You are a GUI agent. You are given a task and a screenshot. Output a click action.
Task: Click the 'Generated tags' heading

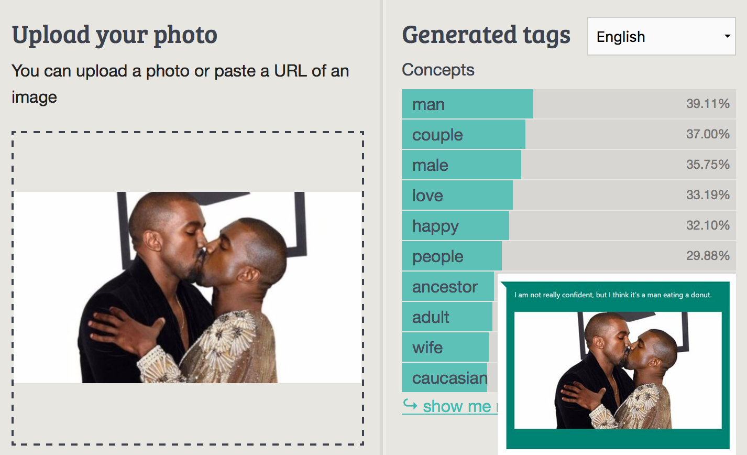(486, 36)
